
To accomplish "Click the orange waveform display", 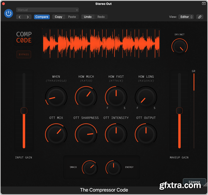I will pyautogui.click(x=101, y=44).
